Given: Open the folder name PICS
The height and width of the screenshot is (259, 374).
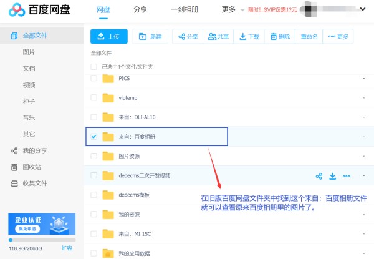Looking at the screenshot, I should (124, 78).
